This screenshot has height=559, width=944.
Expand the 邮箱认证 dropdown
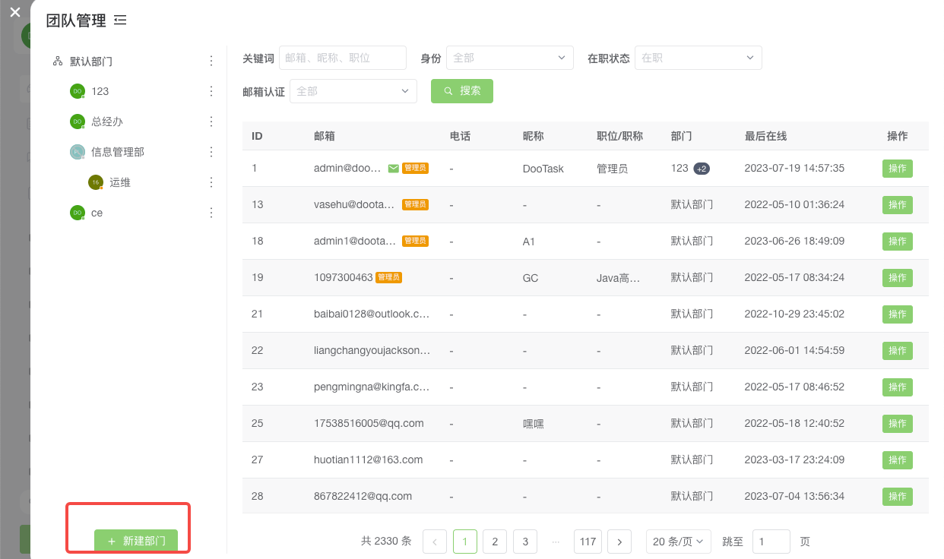[x=353, y=91]
